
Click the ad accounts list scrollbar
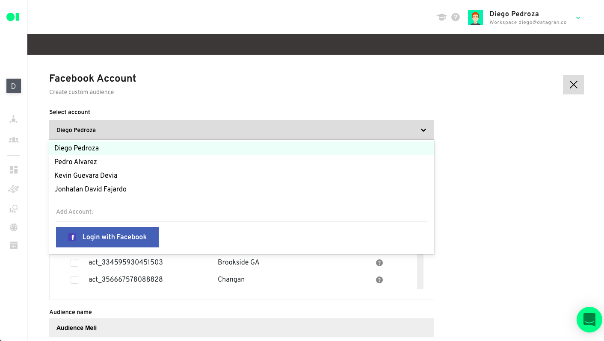click(420, 272)
